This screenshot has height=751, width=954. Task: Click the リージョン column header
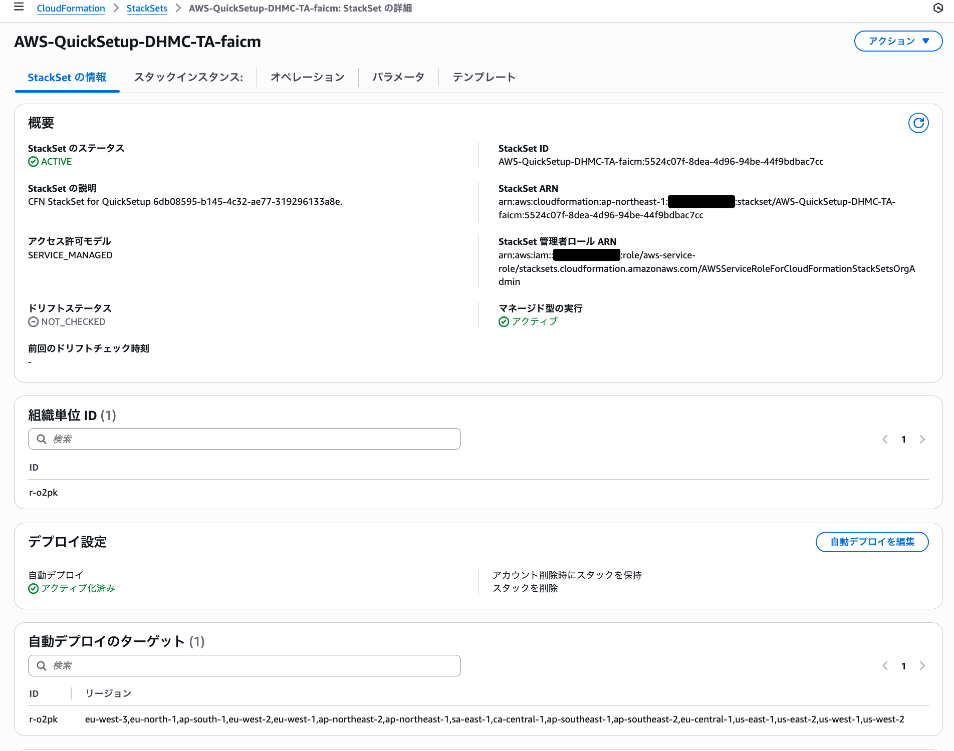(x=108, y=694)
